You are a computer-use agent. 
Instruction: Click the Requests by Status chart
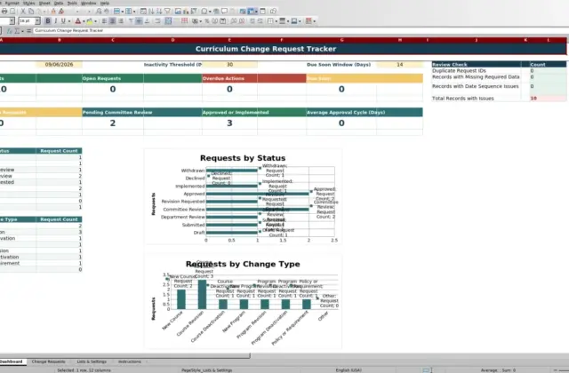pyautogui.click(x=243, y=197)
